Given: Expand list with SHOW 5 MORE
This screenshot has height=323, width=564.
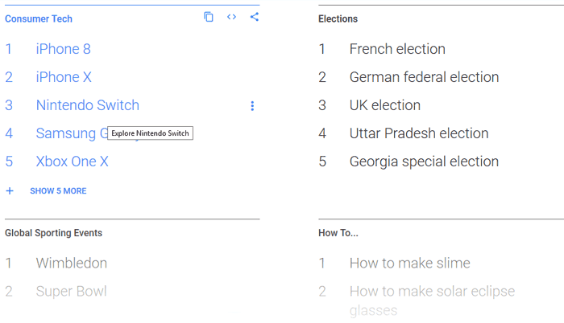Looking at the screenshot, I should (x=58, y=191).
